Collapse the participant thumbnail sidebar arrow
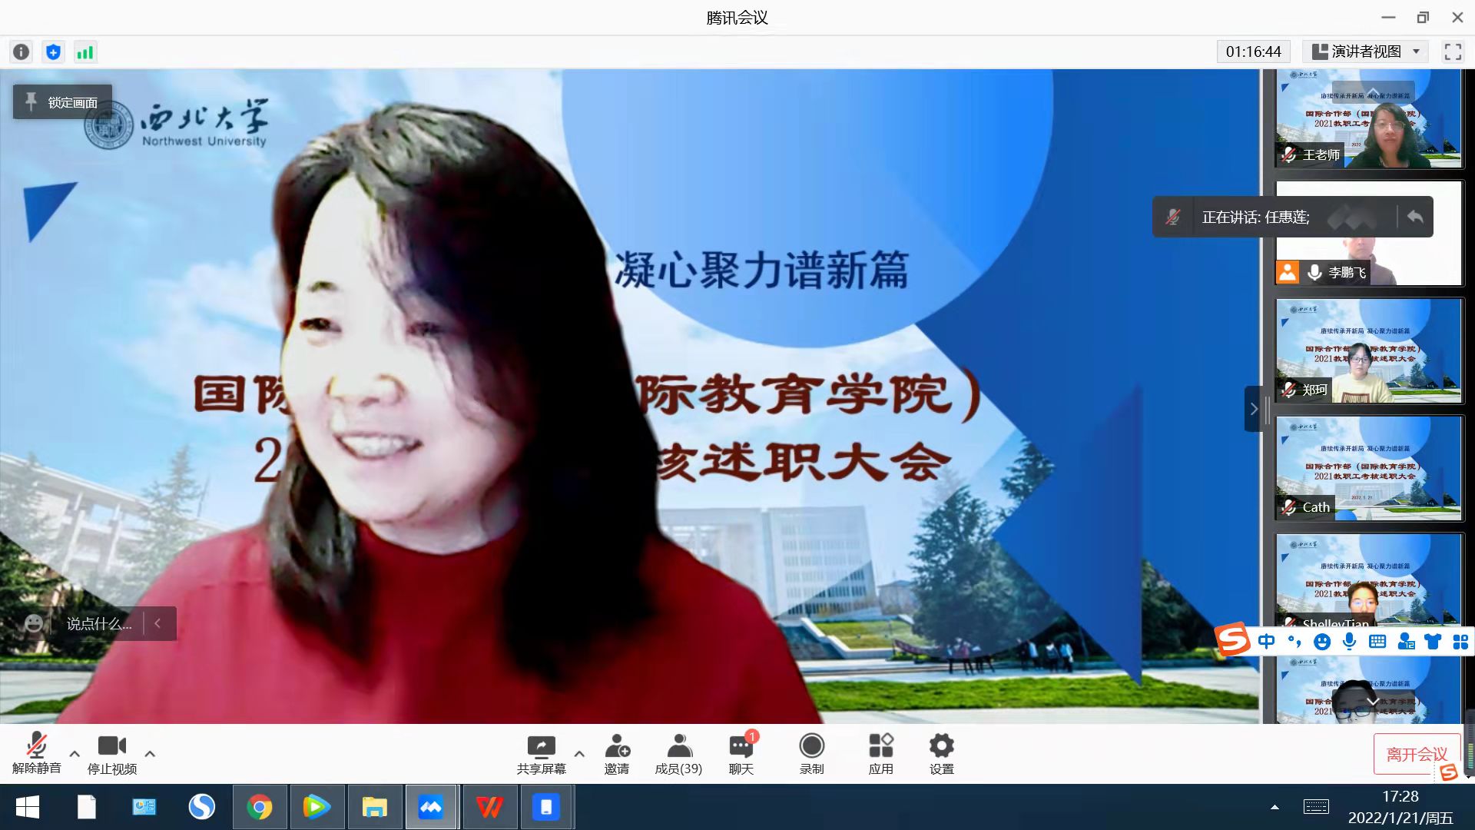Screen dimensions: 1475x830 [x=1253, y=409]
